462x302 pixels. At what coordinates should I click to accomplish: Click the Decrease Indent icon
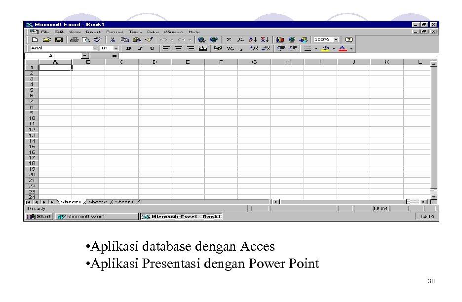point(281,49)
